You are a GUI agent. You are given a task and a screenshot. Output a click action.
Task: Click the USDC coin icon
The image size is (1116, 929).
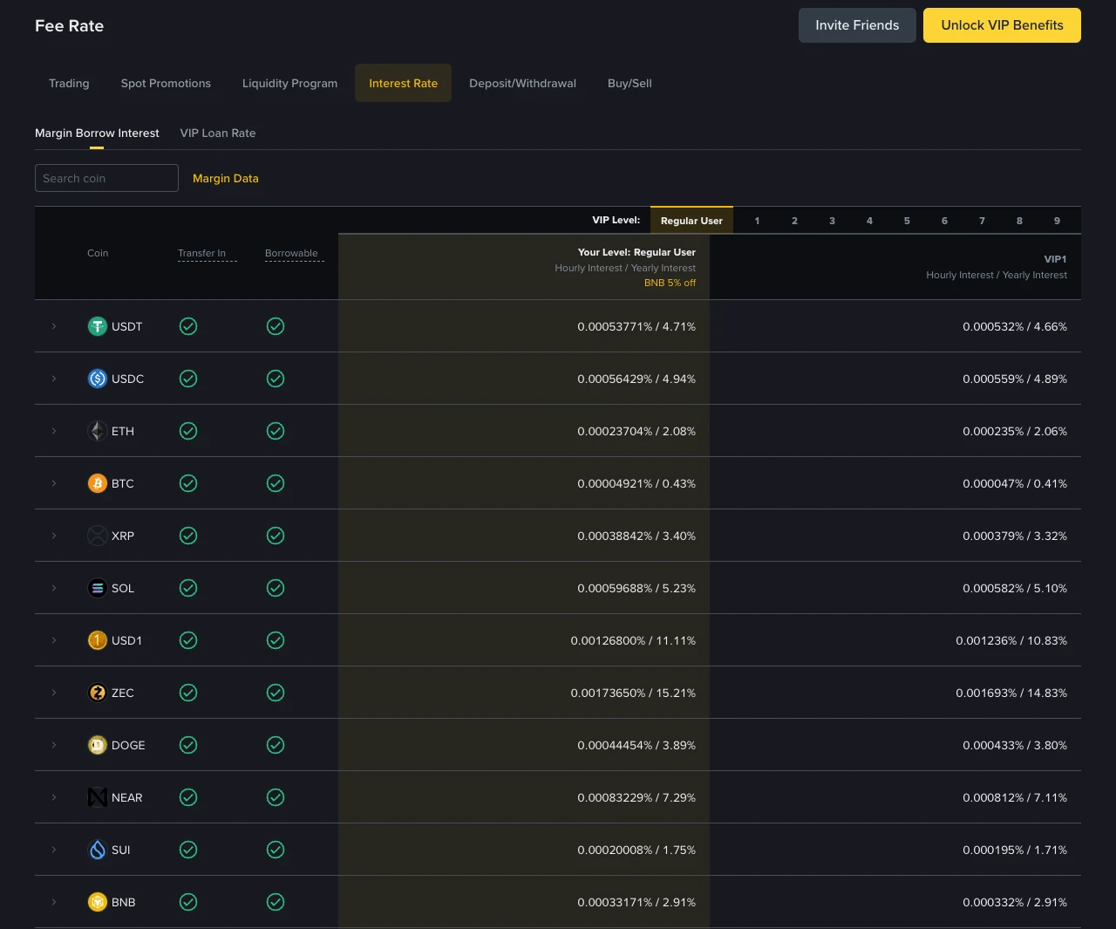[x=98, y=379]
